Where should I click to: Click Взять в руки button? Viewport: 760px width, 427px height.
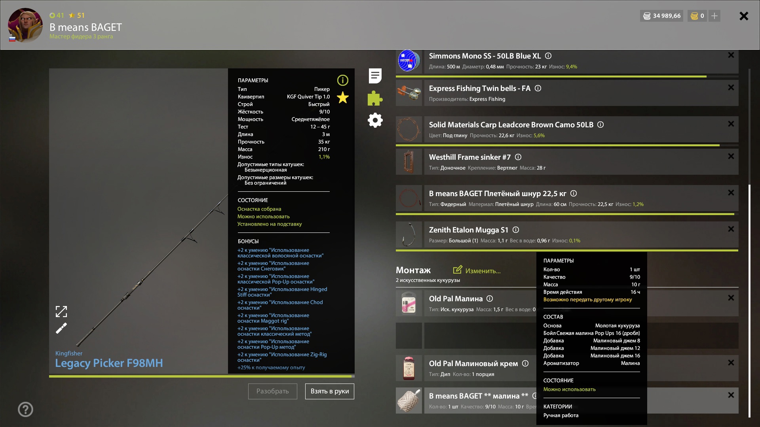pyautogui.click(x=330, y=391)
